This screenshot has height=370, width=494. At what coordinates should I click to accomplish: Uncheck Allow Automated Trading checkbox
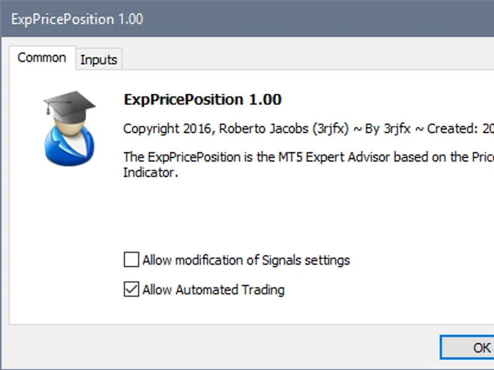132,289
